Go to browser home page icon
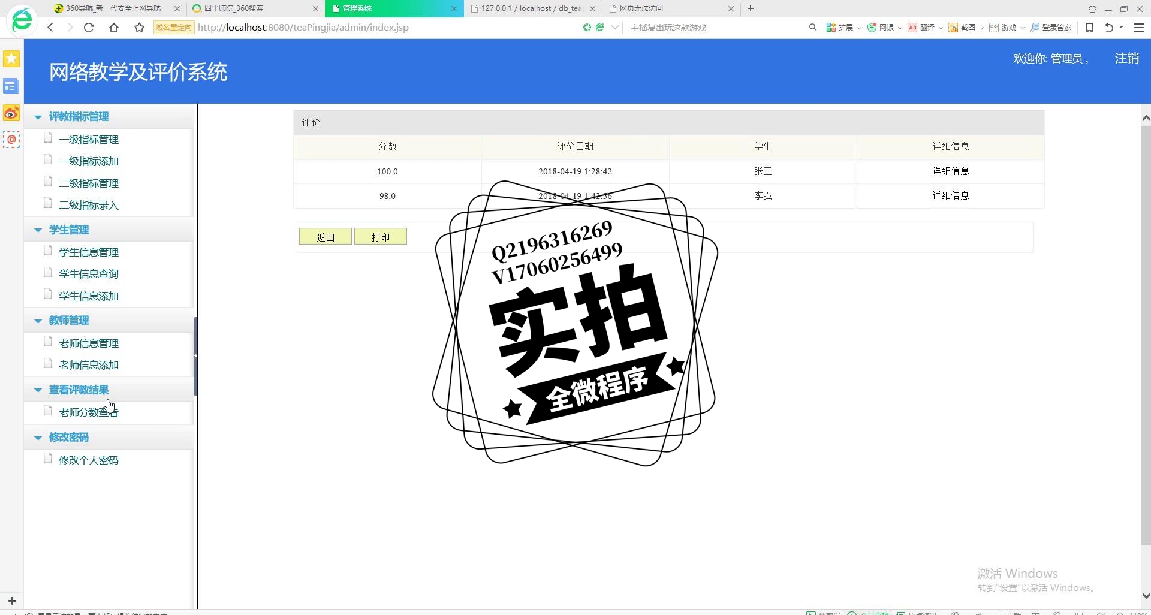This screenshot has height=615, width=1151. tap(114, 28)
